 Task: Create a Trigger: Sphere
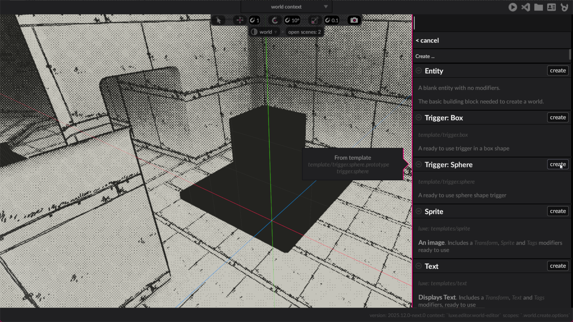pyautogui.click(x=558, y=164)
